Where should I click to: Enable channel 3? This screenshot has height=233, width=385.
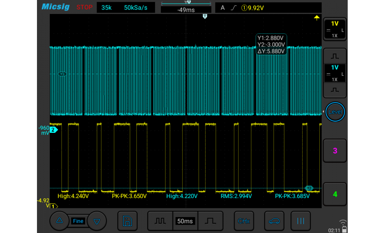pyautogui.click(x=335, y=151)
